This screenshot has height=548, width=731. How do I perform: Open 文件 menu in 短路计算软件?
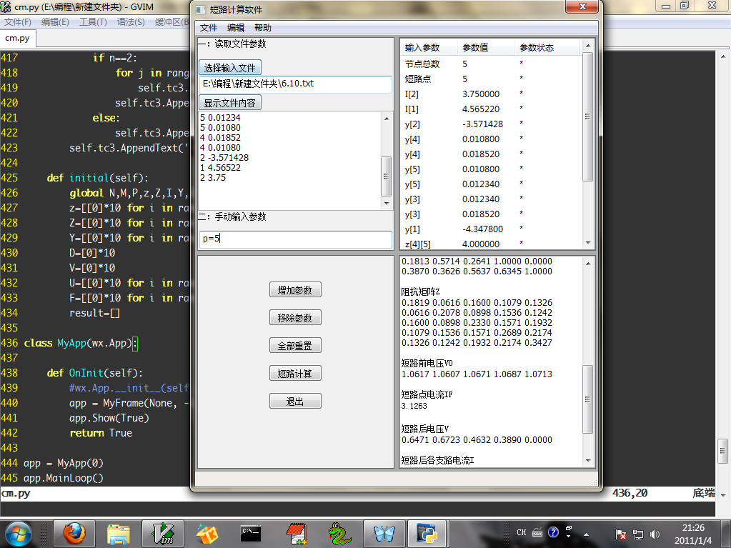[x=209, y=27]
